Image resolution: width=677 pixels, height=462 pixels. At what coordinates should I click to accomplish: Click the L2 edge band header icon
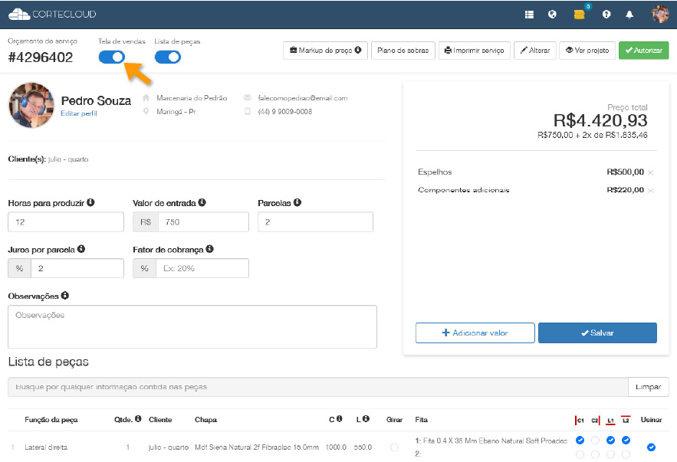626,420
